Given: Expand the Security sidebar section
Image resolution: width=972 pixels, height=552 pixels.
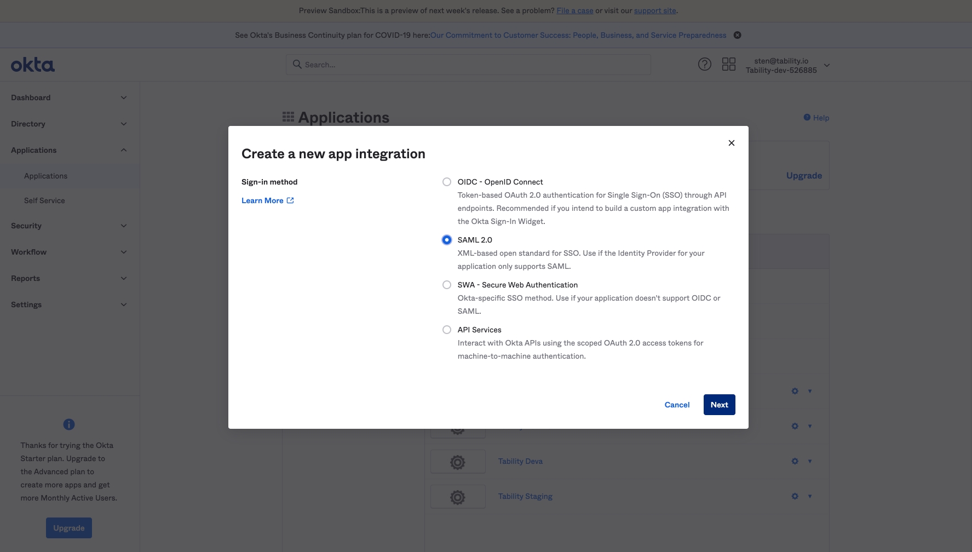Looking at the screenshot, I should coord(68,226).
